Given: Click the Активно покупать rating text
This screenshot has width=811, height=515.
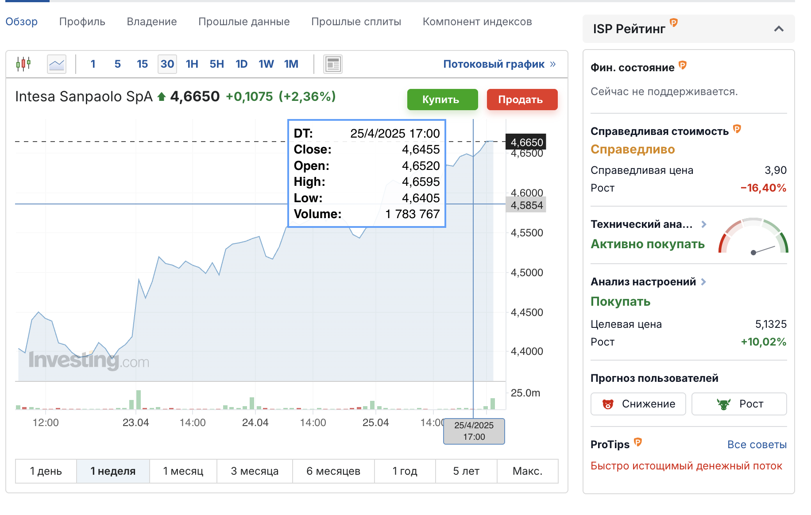Looking at the screenshot, I should [x=648, y=244].
